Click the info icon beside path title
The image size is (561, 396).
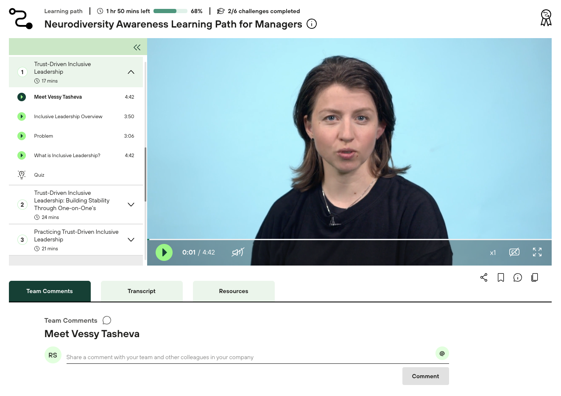click(312, 24)
